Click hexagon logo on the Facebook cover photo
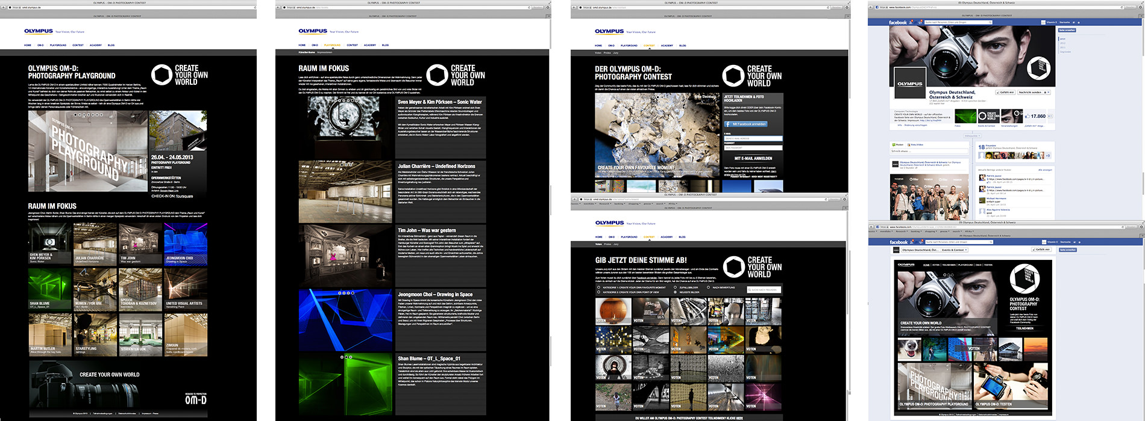This screenshot has height=421, width=1145. [1038, 69]
